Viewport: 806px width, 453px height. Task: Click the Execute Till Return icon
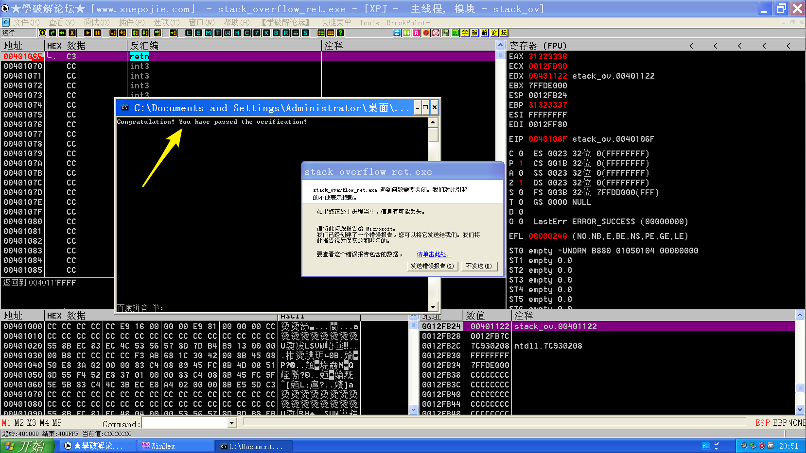point(158,33)
